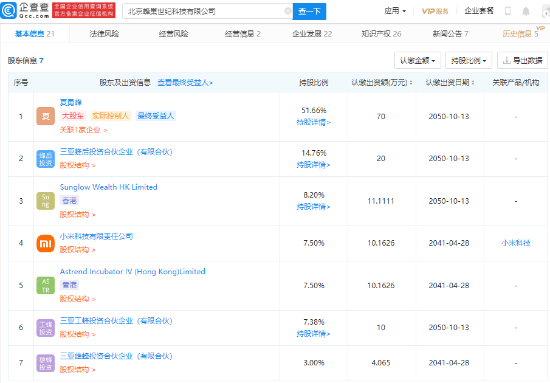Screen dimensions: 550x383
Task: Switch to 历史信息 VIP tab
Action: [520, 33]
